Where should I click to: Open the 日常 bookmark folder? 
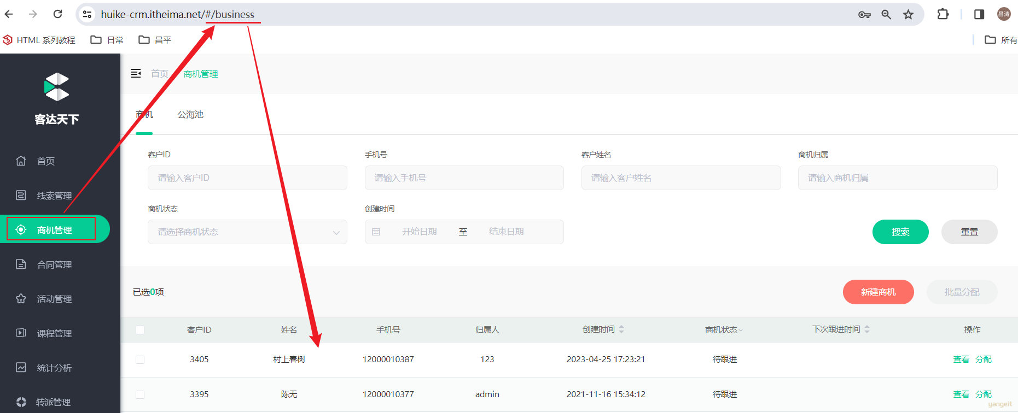pos(107,40)
